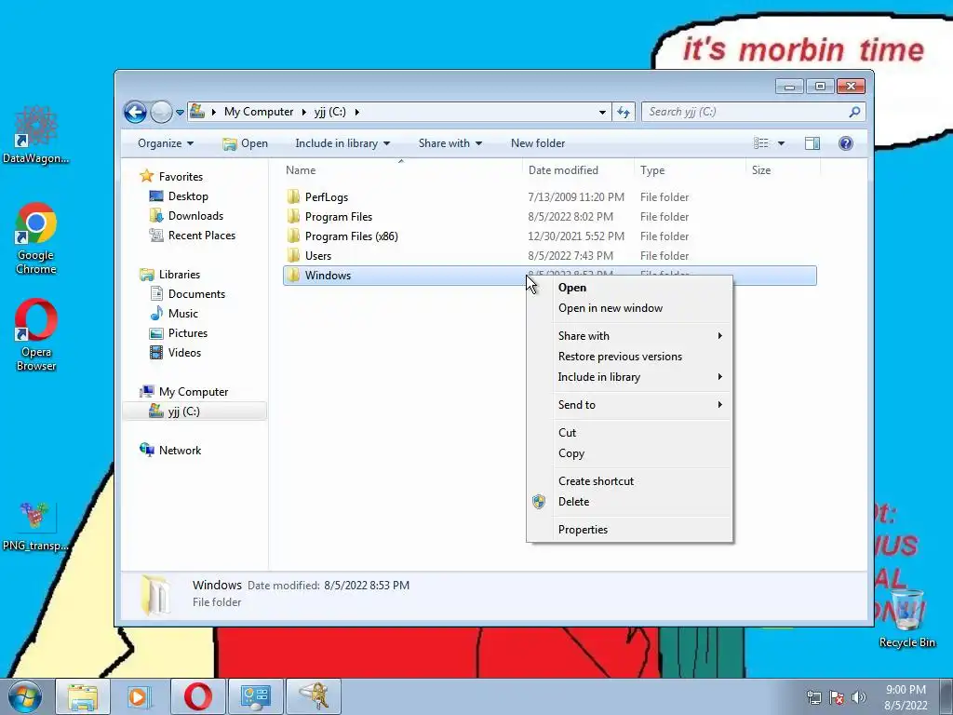This screenshot has height=715, width=953.
Task: Focus the Search yjj (C:) field
Action: 753,112
